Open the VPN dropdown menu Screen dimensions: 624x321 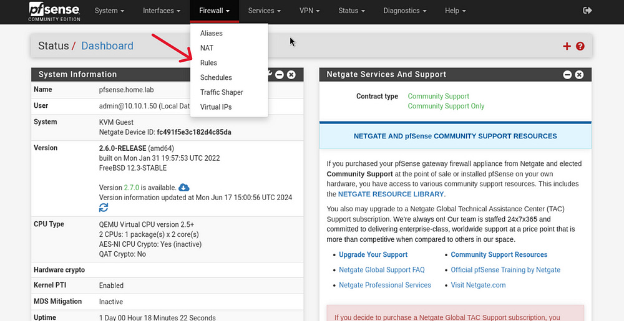pos(310,11)
